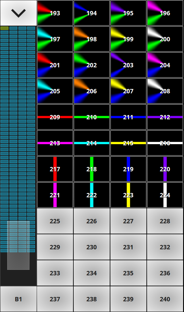
Task: Click the B1 bank button
Action: point(18,299)
